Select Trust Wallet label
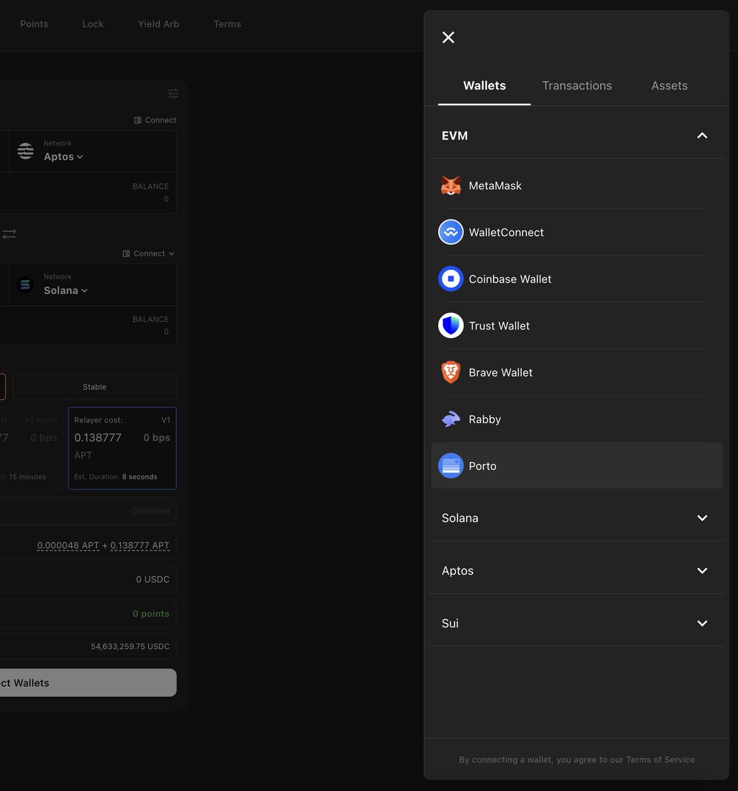This screenshot has height=791, width=738. click(499, 326)
